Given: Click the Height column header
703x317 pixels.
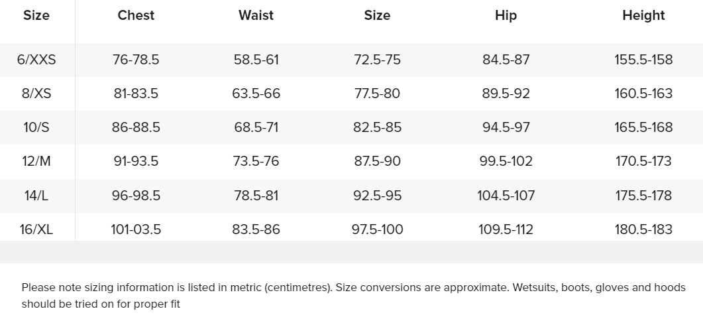Looking at the screenshot, I should (x=643, y=15).
